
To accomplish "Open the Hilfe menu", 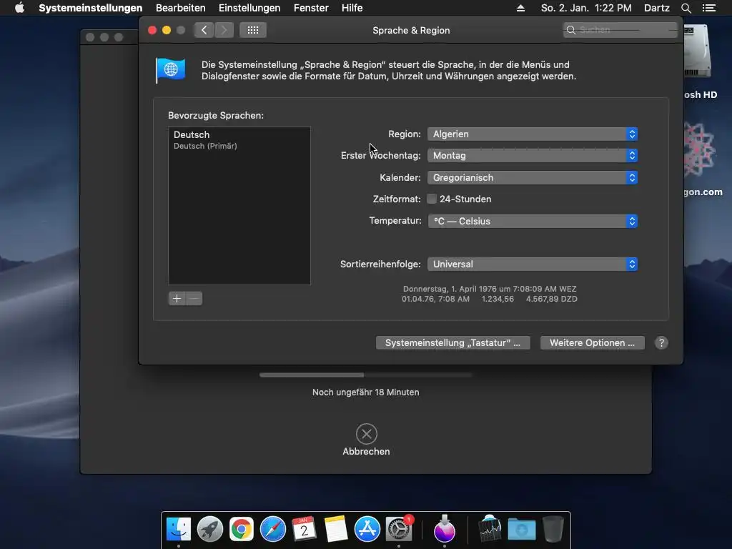I will pos(352,8).
